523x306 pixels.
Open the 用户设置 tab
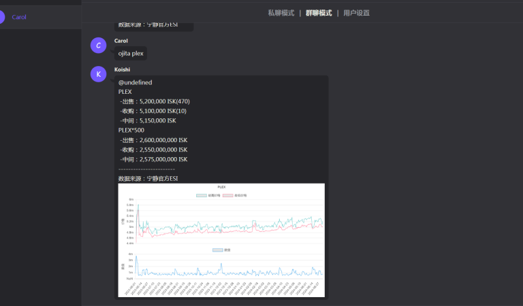[356, 13]
